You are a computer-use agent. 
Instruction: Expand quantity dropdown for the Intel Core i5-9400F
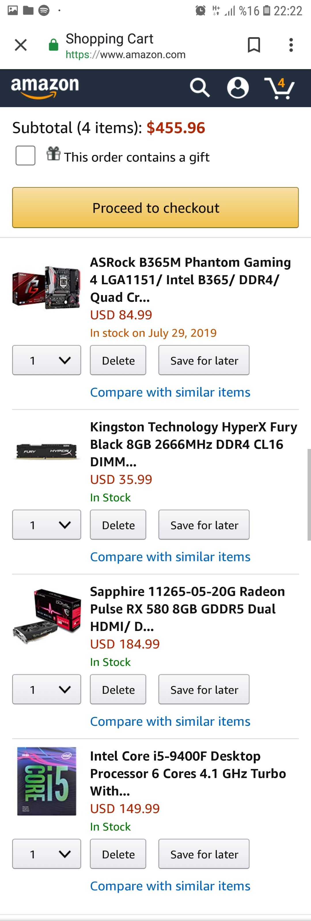pos(46,854)
